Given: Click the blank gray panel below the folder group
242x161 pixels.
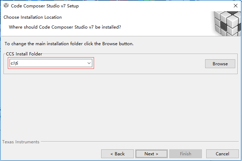Looking at the screenshot, I should (120, 106).
